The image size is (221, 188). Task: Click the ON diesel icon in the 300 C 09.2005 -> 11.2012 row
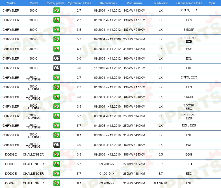[57, 58]
